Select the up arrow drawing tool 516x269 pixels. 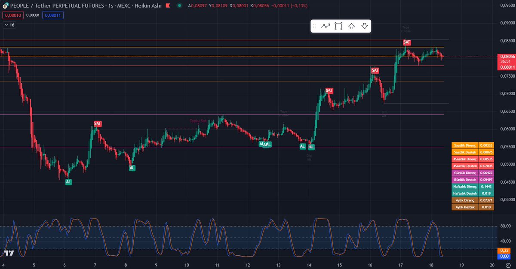[x=351, y=26]
